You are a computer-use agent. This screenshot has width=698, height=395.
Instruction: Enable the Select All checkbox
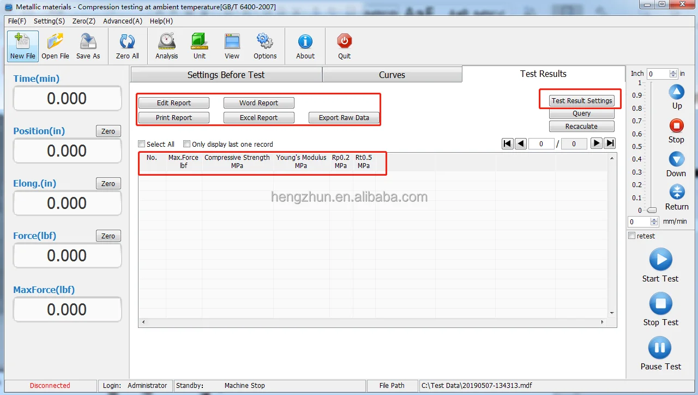(142, 144)
